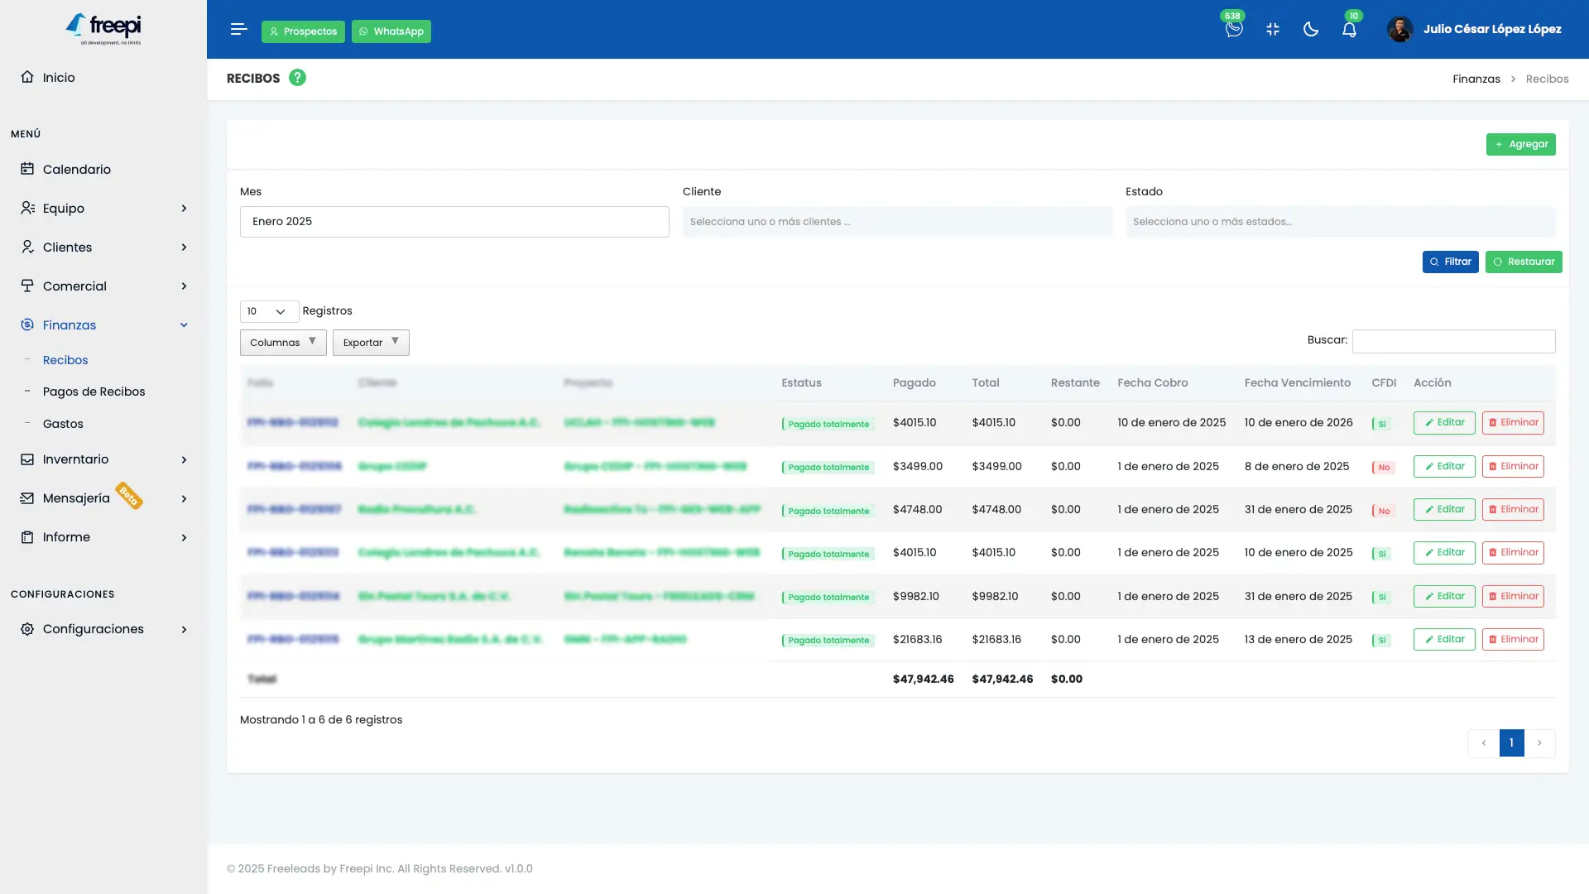Click the blue Filtrar button
This screenshot has width=1589, height=894.
(x=1449, y=262)
